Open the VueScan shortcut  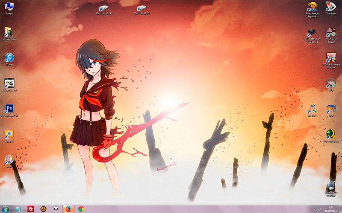[331, 8]
